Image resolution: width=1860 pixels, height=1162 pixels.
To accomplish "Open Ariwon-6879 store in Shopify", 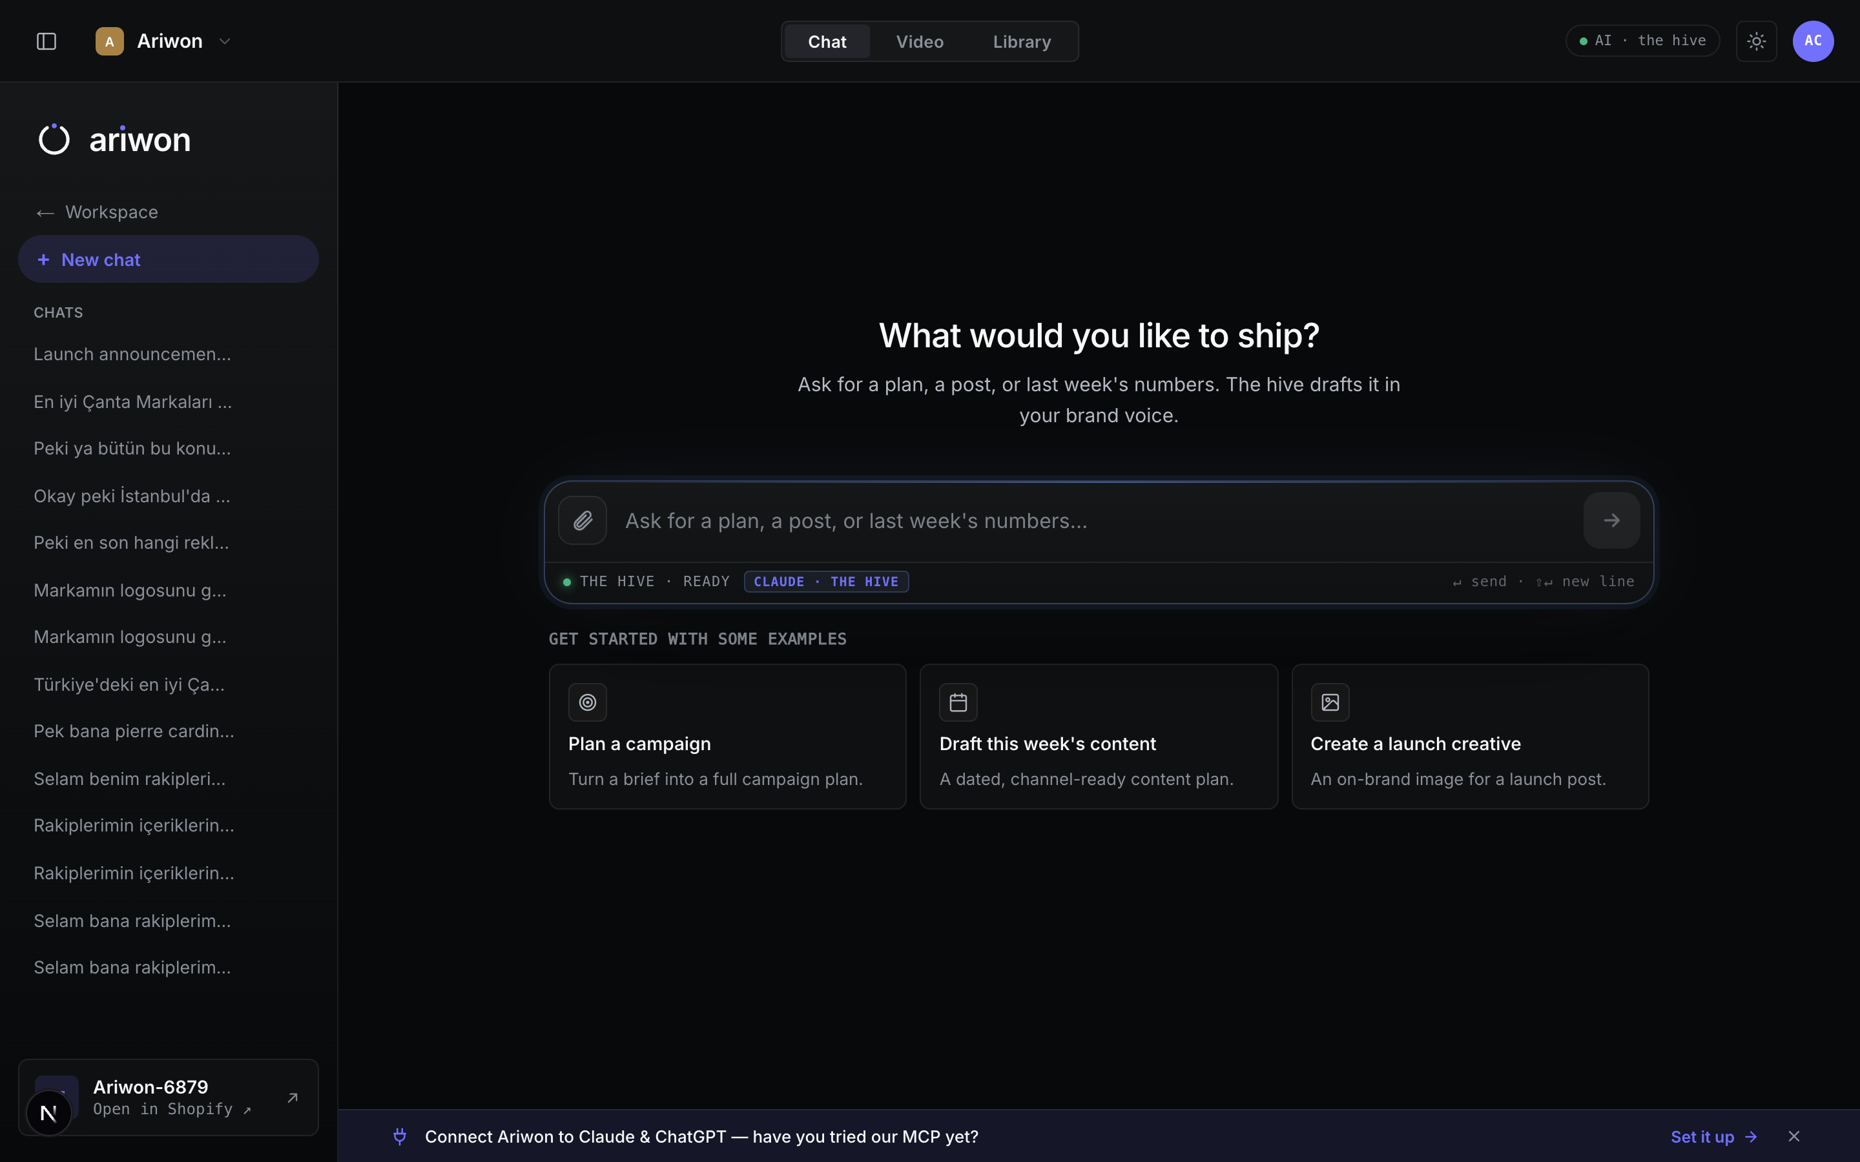I will point(169,1097).
